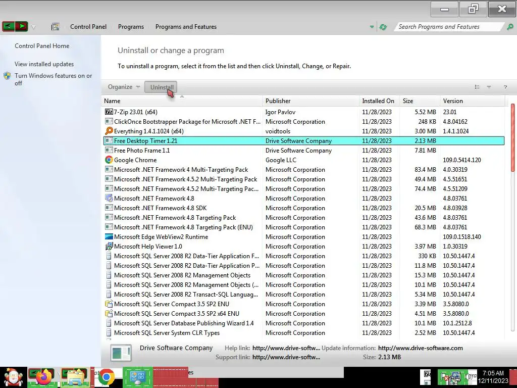Select the Google Chrome program icon
517x388 pixels.
click(x=109, y=160)
